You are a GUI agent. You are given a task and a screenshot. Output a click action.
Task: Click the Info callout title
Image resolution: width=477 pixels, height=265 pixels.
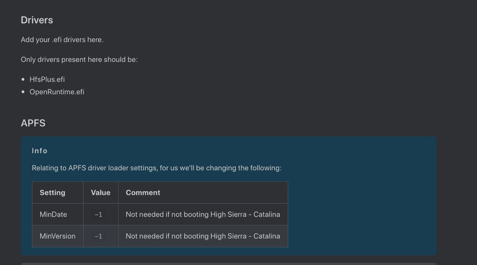tap(40, 151)
